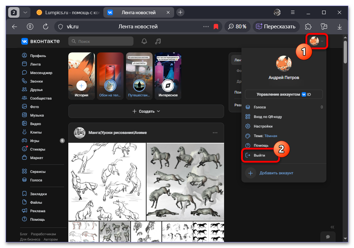This screenshot has width=354, height=248.
Task: Open the address bar three-dots menu
Action: (206, 27)
